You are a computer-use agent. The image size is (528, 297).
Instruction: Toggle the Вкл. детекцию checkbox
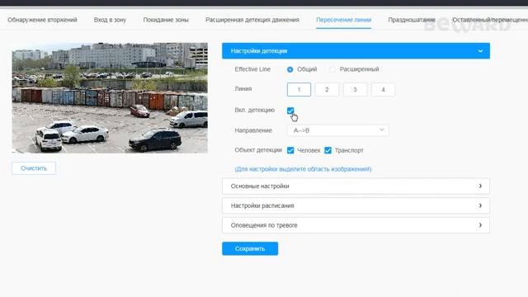(290, 110)
